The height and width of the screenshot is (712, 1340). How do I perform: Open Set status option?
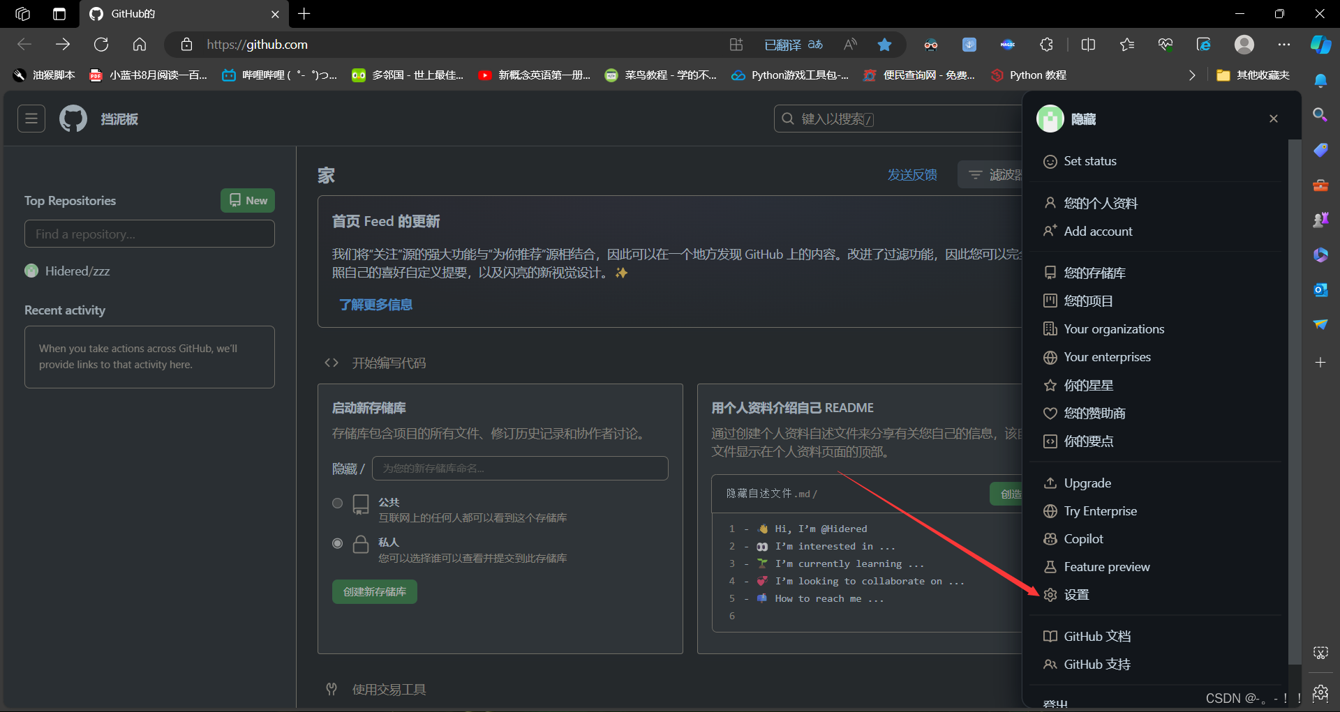point(1156,161)
